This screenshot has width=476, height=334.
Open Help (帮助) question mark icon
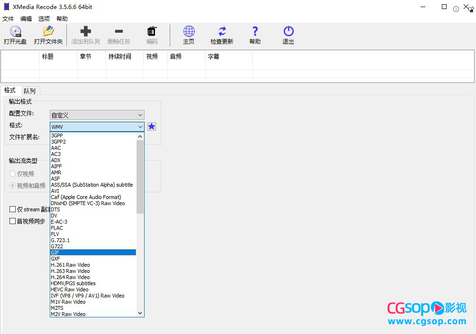pyautogui.click(x=255, y=32)
